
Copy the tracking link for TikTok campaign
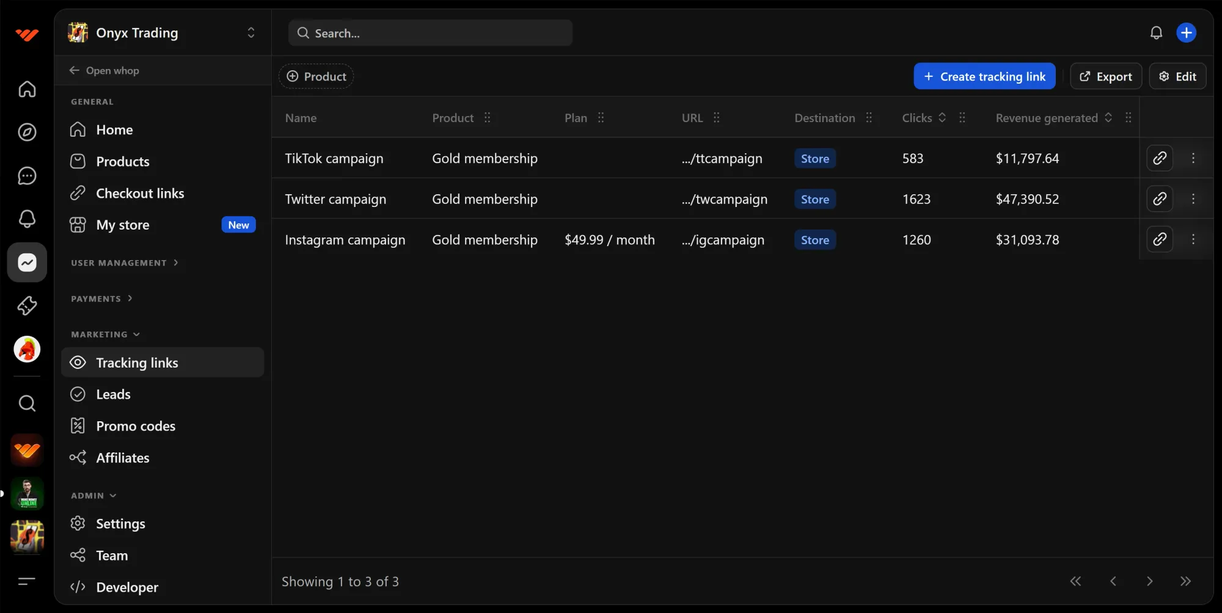click(x=1160, y=158)
